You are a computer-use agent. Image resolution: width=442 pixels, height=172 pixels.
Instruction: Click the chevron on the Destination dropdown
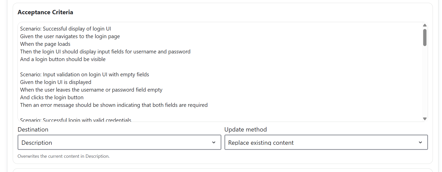pyautogui.click(x=214, y=143)
